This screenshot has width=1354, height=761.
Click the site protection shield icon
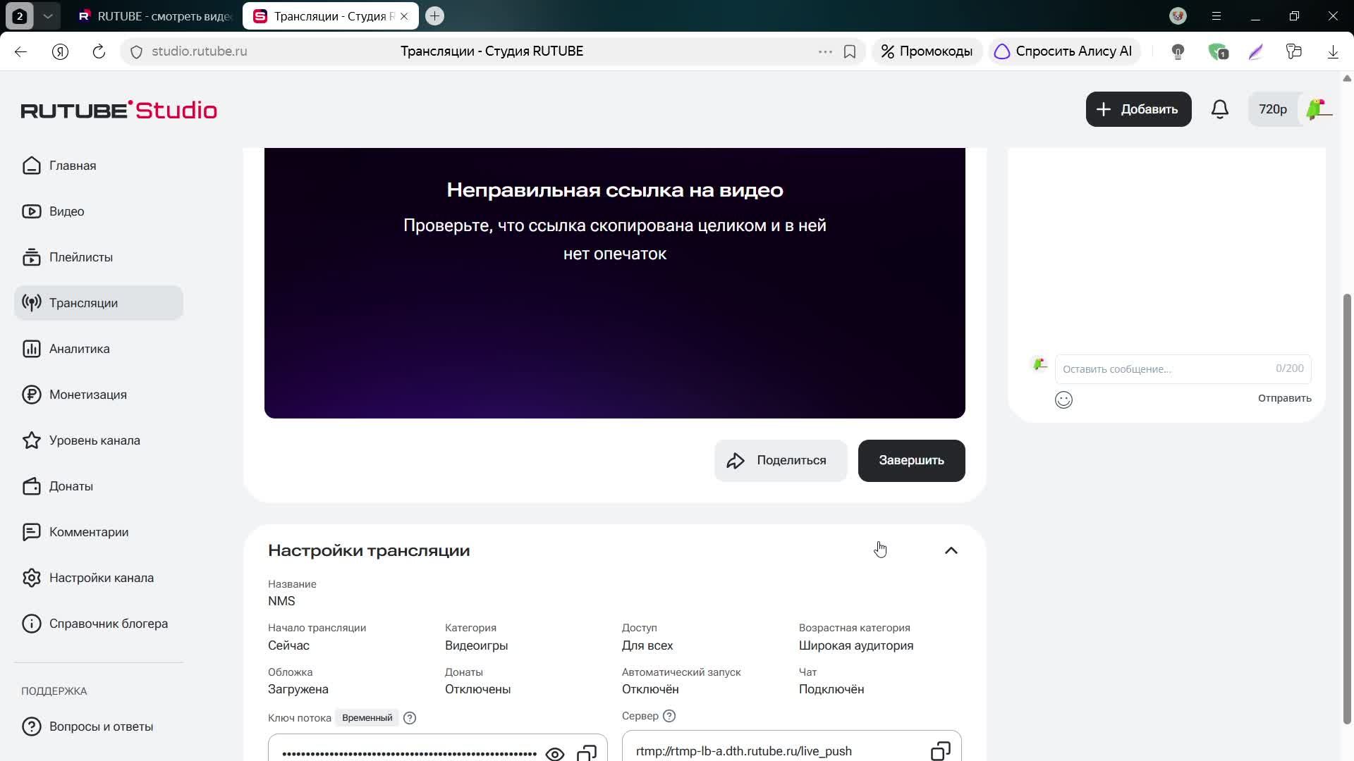tap(137, 51)
